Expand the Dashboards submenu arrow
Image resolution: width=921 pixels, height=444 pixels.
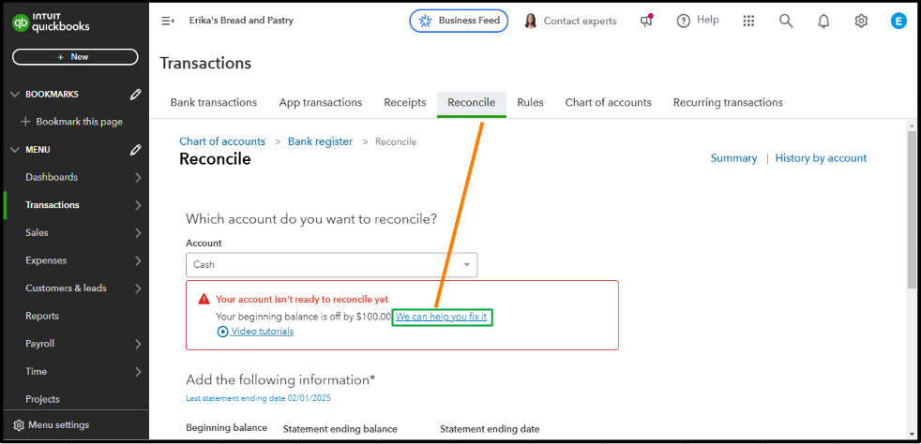coord(138,177)
